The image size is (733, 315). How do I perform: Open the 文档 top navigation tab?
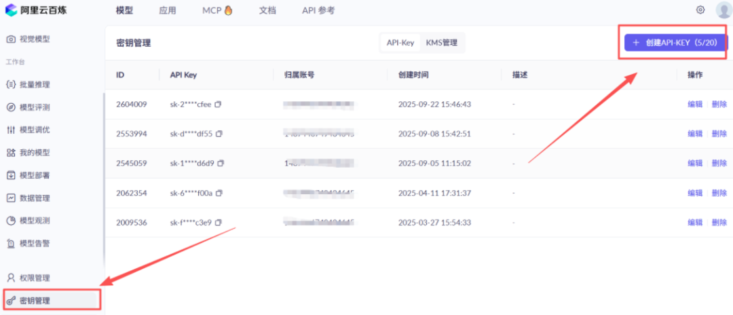tap(267, 10)
